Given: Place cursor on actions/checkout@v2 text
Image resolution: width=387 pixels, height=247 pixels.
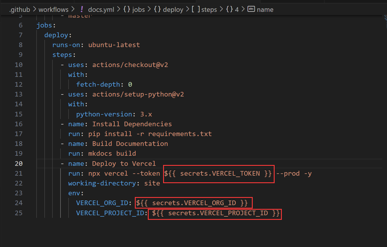Looking at the screenshot, I should [130, 65].
